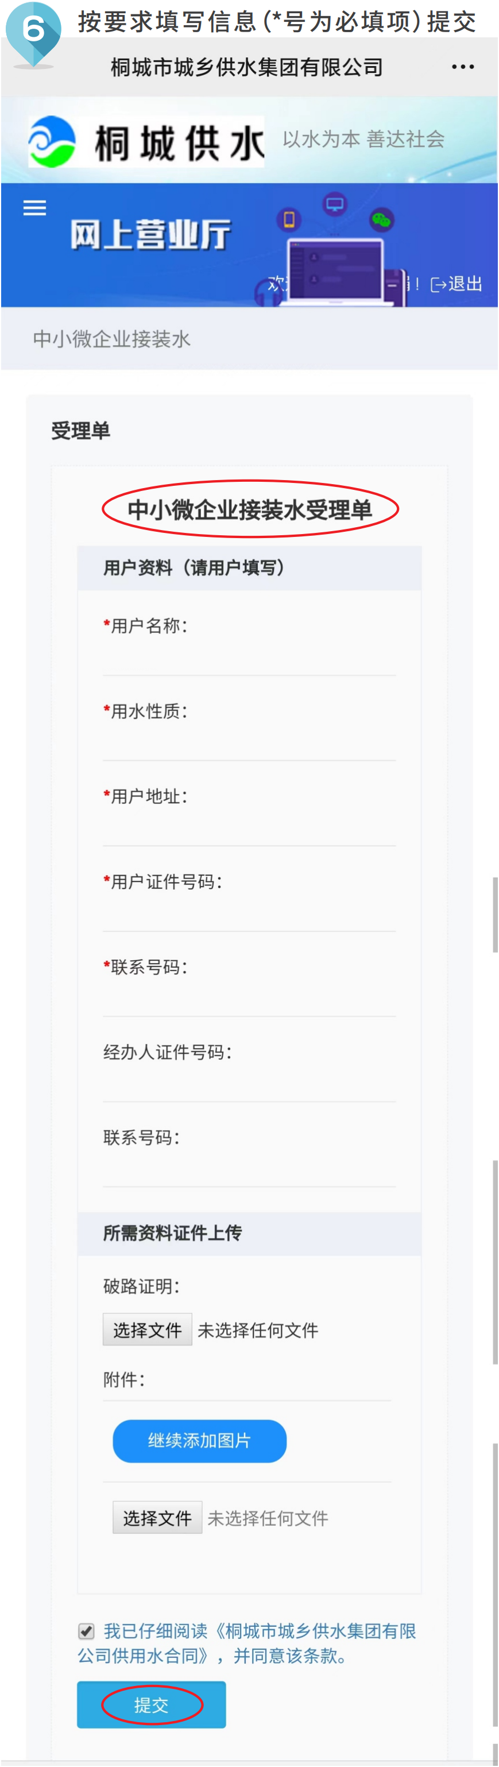The width and height of the screenshot is (499, 1767).
Task: Click the 用户证件号码 input field
Action: coord(249,911)
